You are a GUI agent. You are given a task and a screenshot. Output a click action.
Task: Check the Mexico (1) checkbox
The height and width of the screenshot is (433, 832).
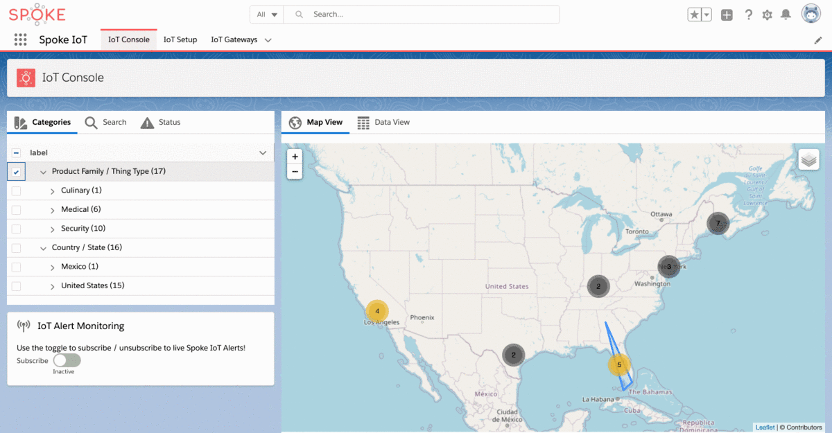click(x=17, y=267)
